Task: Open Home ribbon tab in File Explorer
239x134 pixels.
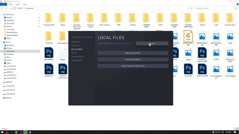Action: (10, 4)
